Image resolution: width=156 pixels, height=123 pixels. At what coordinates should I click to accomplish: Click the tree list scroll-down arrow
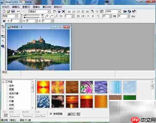tap(32, 108)
